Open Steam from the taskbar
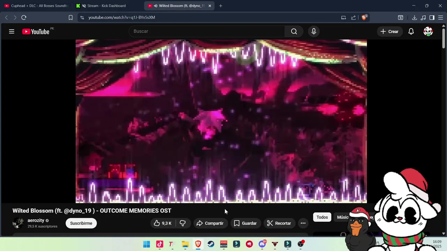Screen dimensions: 447x251 coord(211,244)
